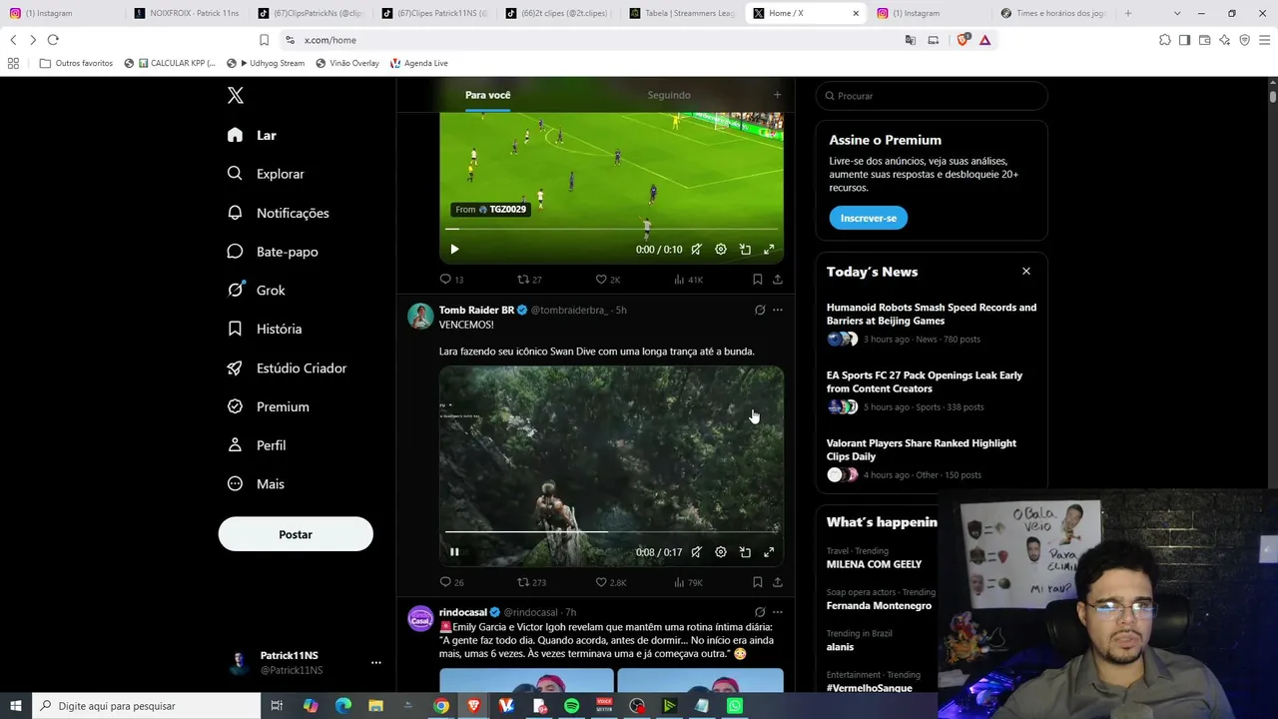Click the Inscrever-se Premium button
This screenshot has width=1278, height=719.
(868, 218)
